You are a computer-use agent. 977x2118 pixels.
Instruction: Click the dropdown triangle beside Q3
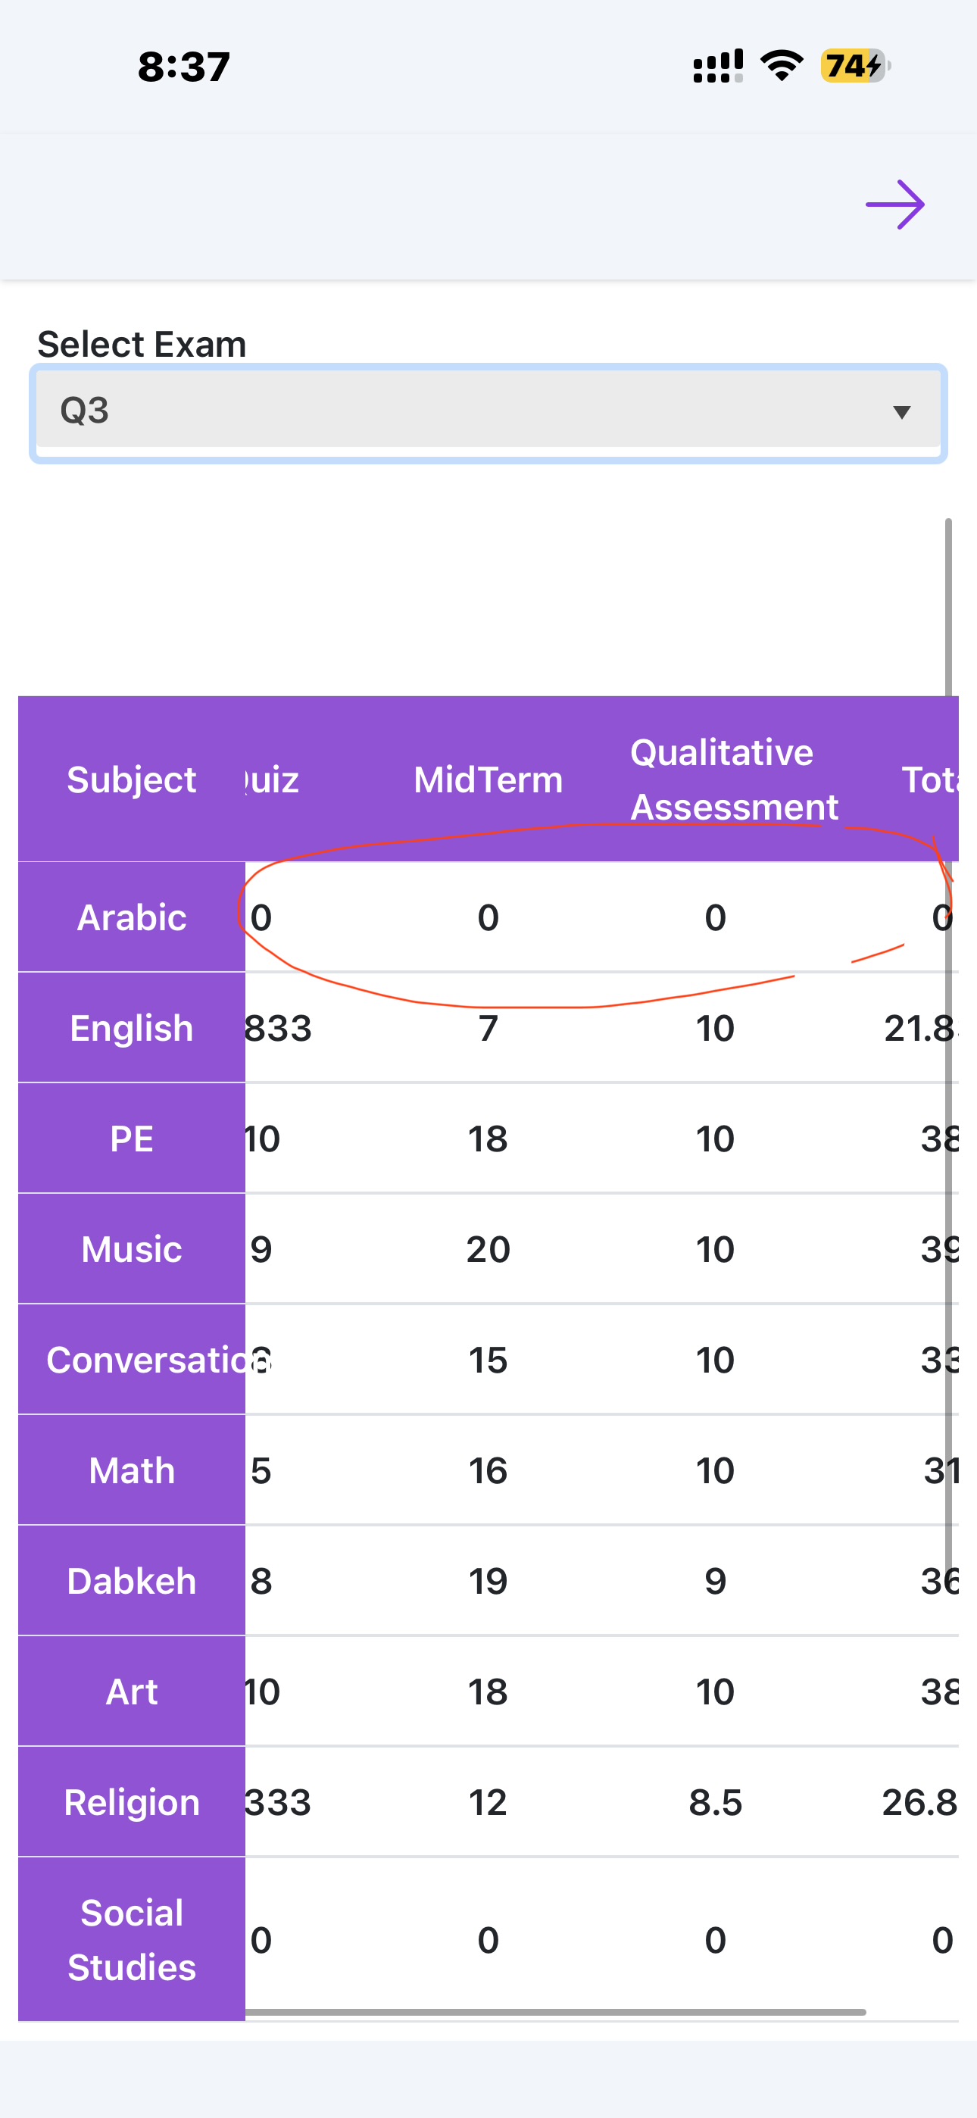click(901, 412)
